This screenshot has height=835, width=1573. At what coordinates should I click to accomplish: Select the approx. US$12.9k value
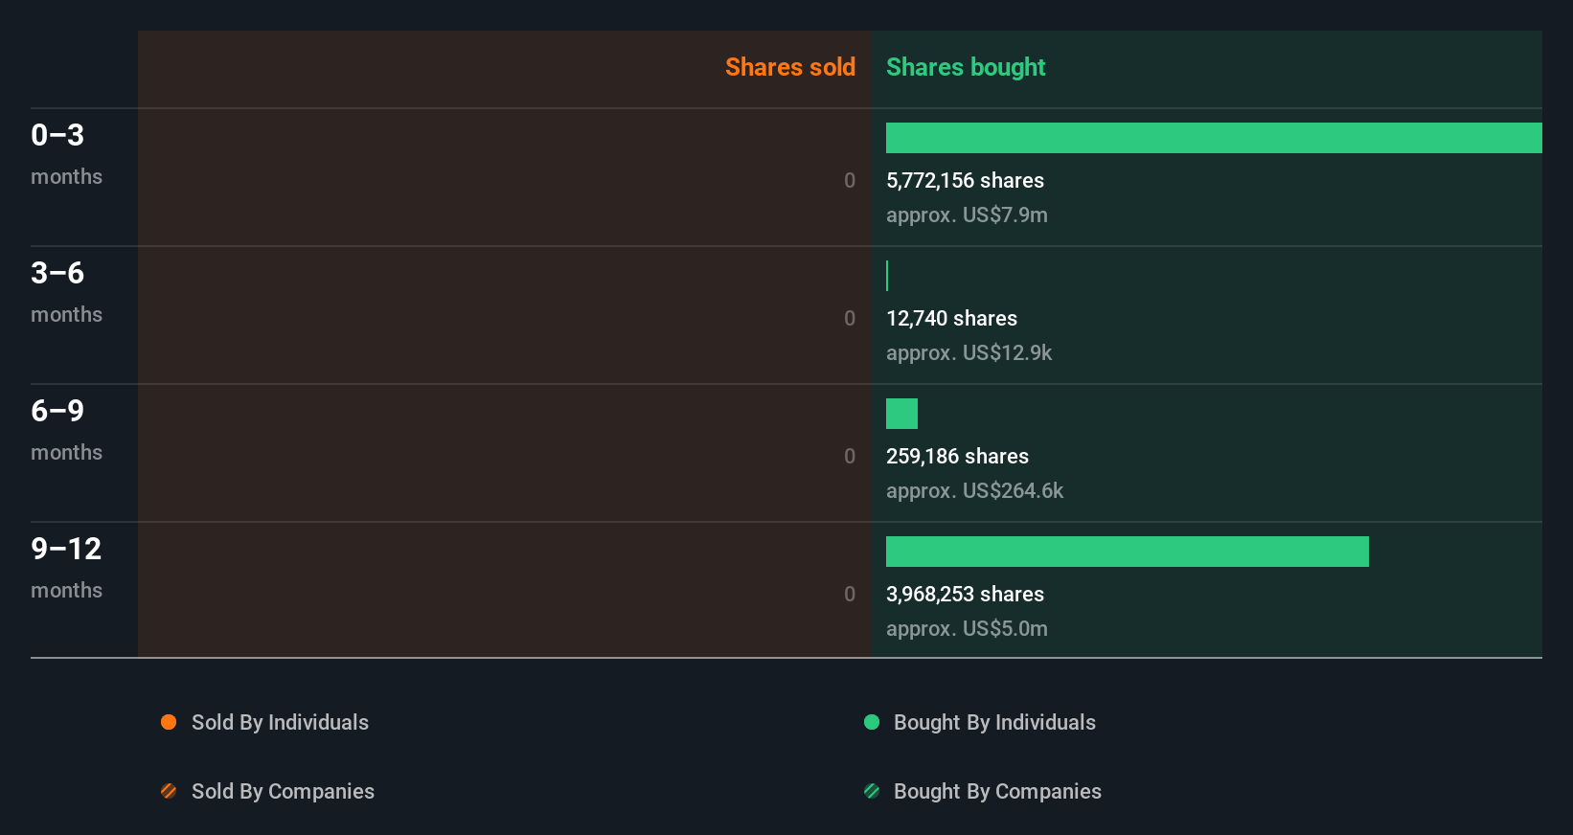(969, 353)
